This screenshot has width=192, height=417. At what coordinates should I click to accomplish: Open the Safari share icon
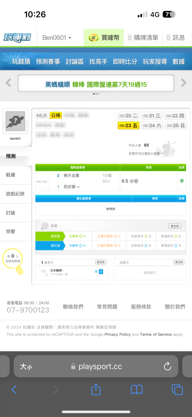click(96, 389)
